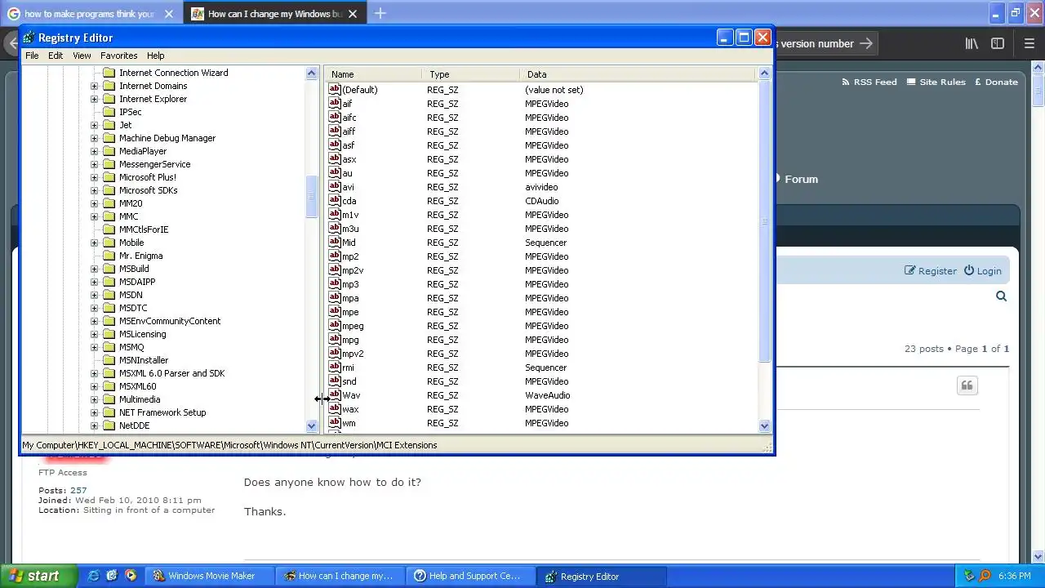The height and width of the screenshot is (588, 1045).
Task: Click the Wav string value icon
Action: 334,394
